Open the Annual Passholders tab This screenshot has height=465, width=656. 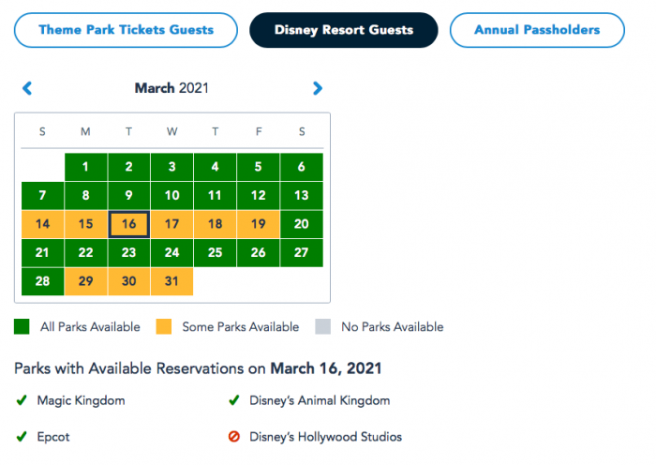[537, 30]
